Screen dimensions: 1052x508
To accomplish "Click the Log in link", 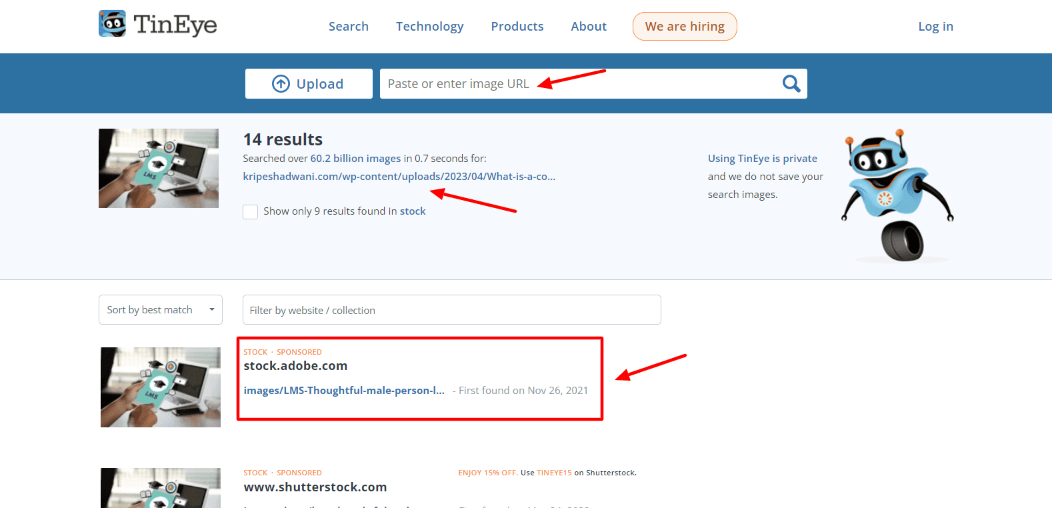I will point(936,27).
